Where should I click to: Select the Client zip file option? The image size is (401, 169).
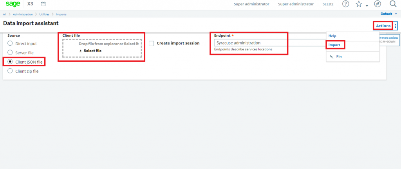click(x=10, y=71)
